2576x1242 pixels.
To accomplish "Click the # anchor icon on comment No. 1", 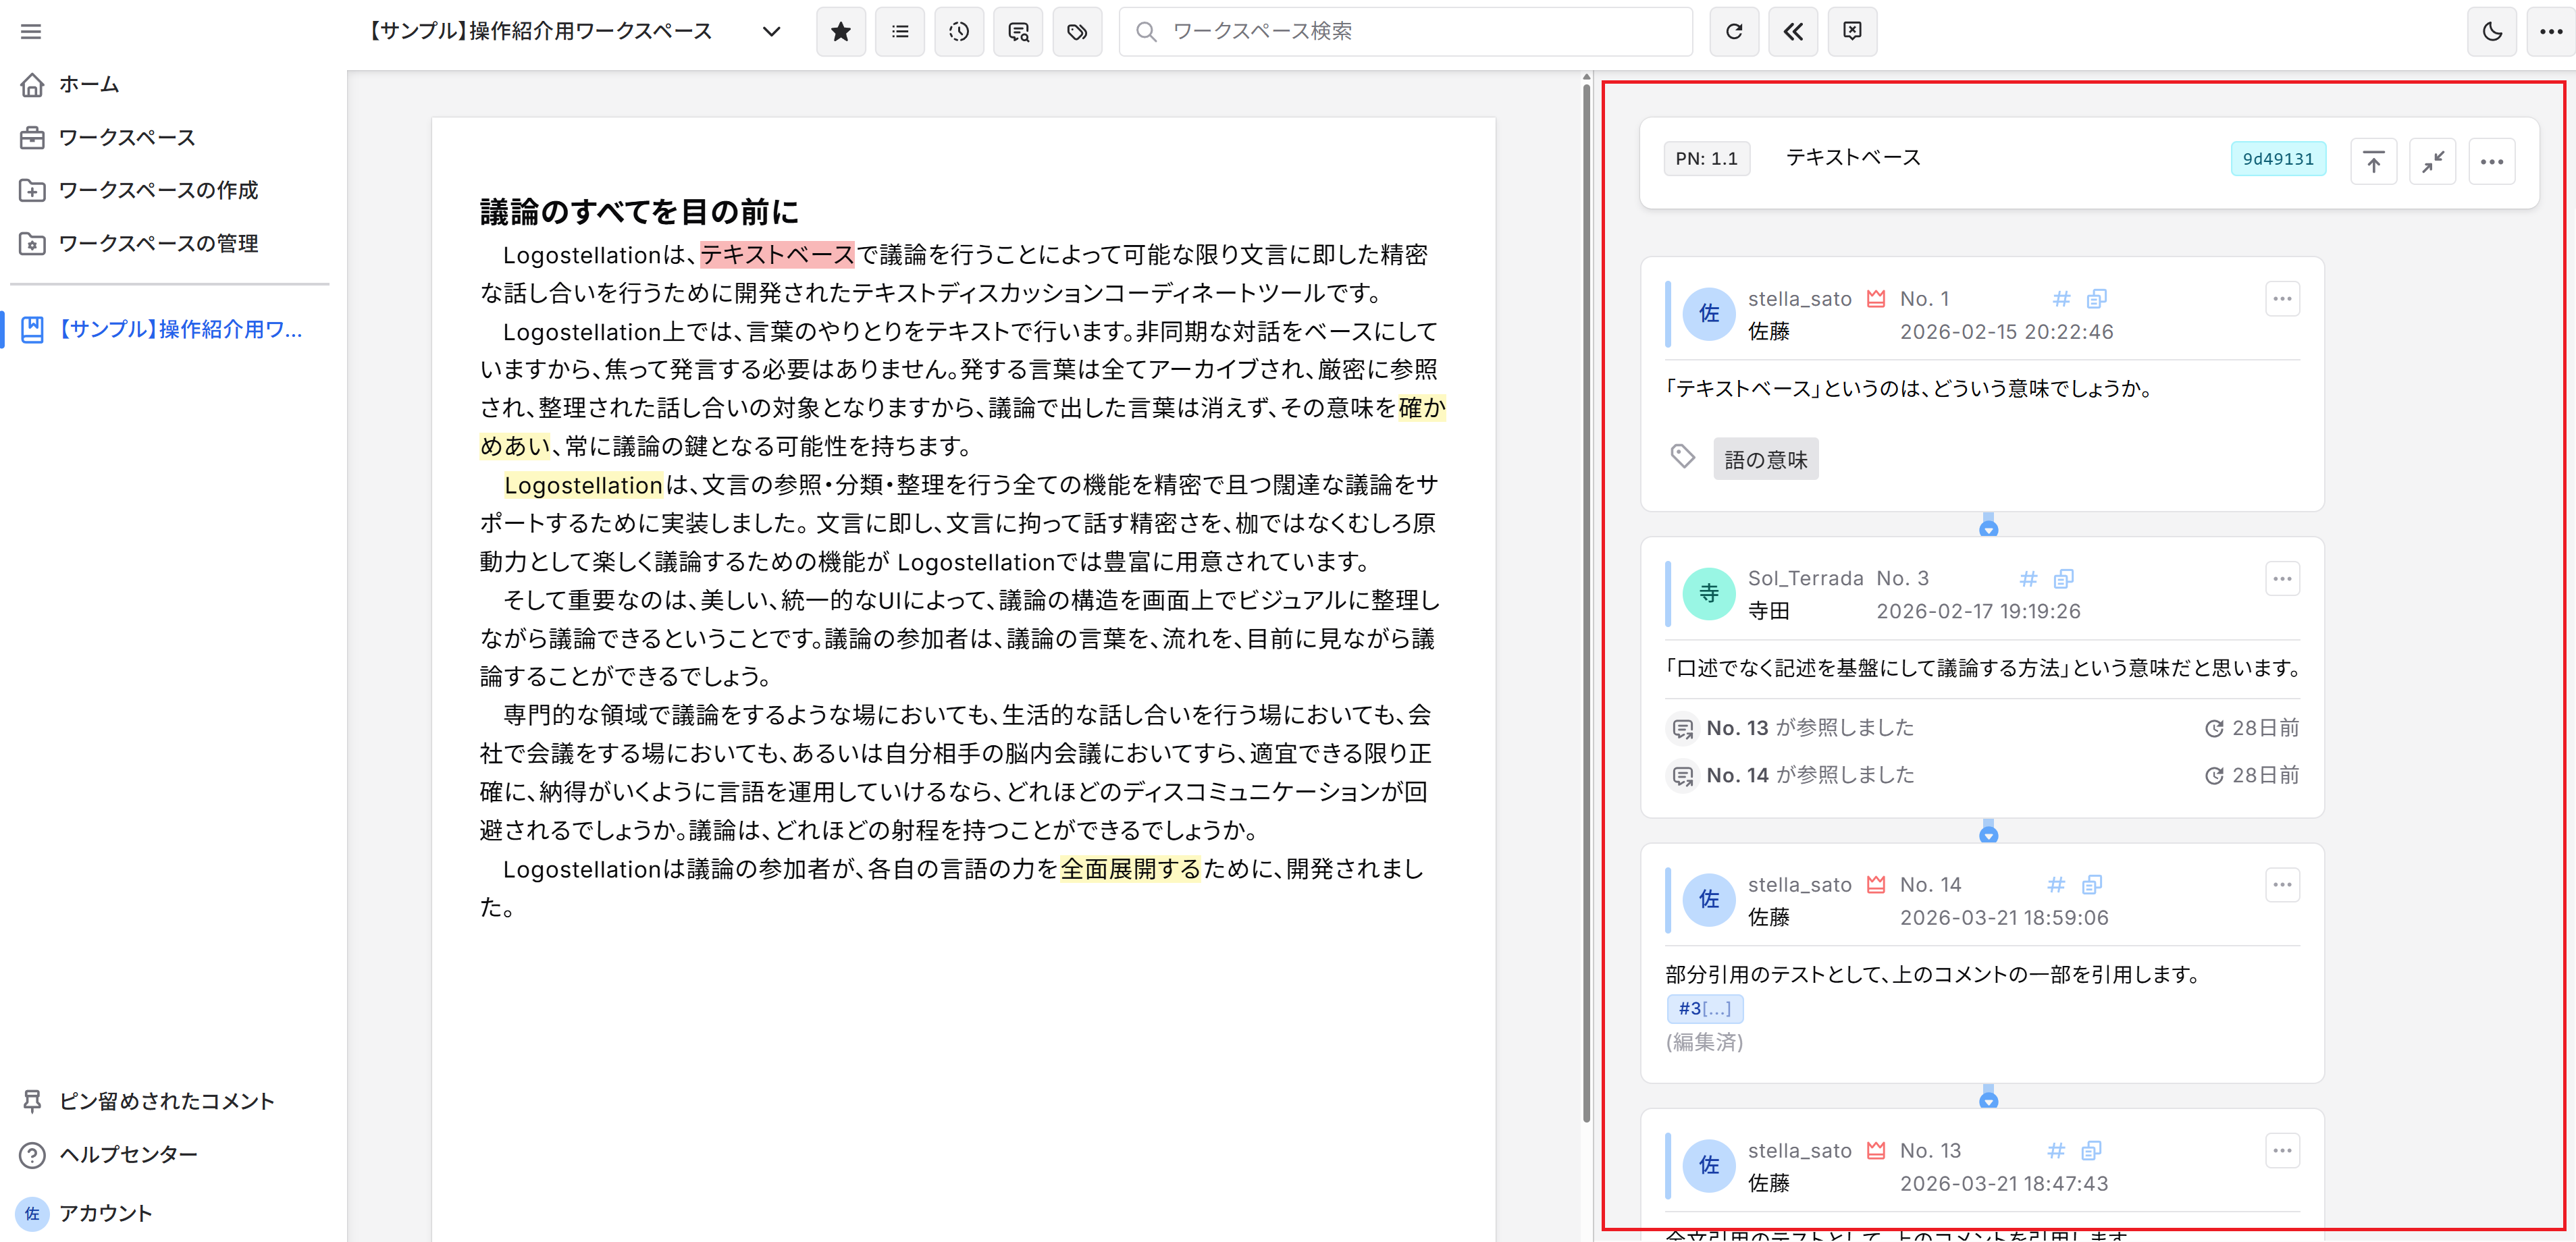I will pos(2061,299).
